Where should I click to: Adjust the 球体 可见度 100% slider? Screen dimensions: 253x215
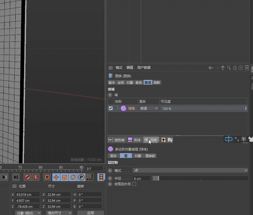(x=204, y=108)
